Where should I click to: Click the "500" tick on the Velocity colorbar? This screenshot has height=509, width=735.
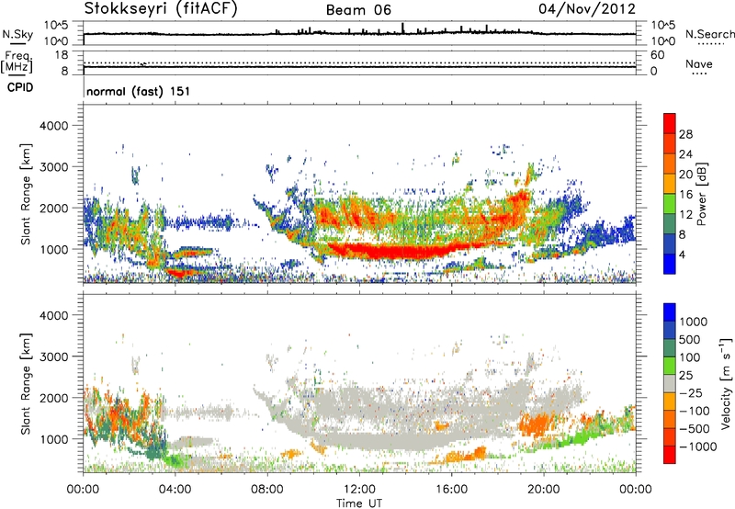(690, 339)
